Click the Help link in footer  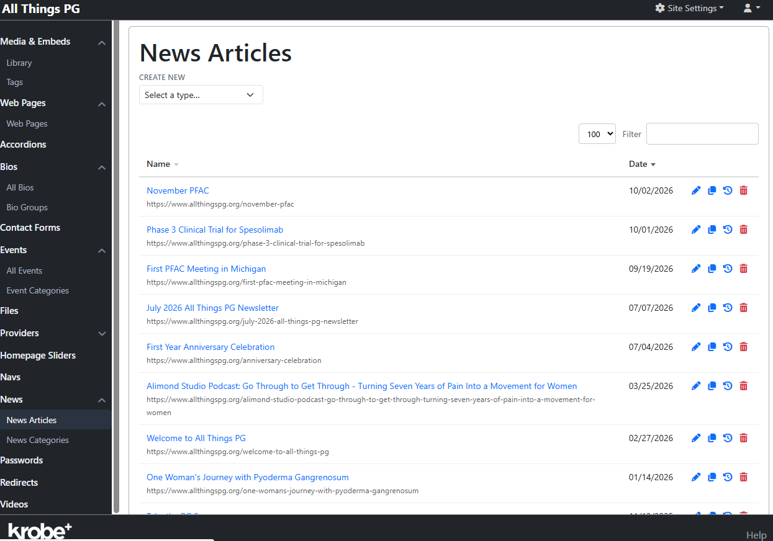click(x=756, y=535)
